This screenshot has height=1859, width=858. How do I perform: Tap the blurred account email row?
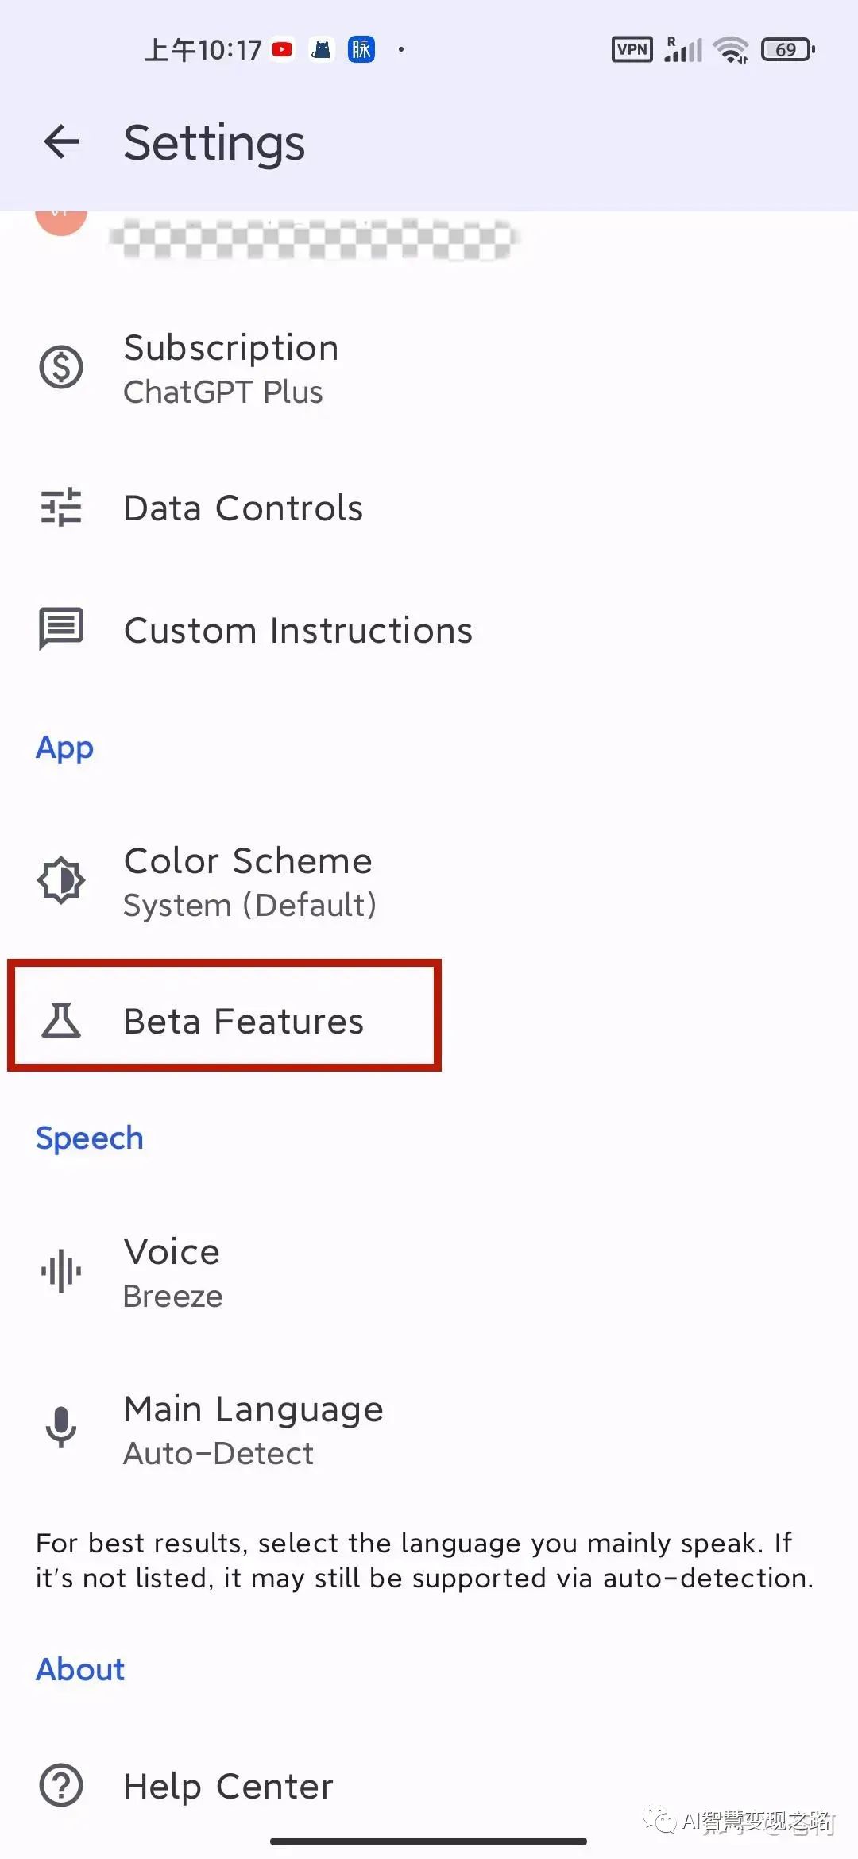[x=314, y=237]
